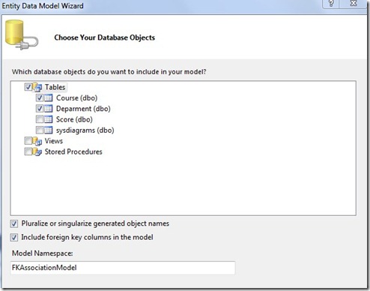Click the help question mark button
Screen dimensions: 370x291
[332, 4]
